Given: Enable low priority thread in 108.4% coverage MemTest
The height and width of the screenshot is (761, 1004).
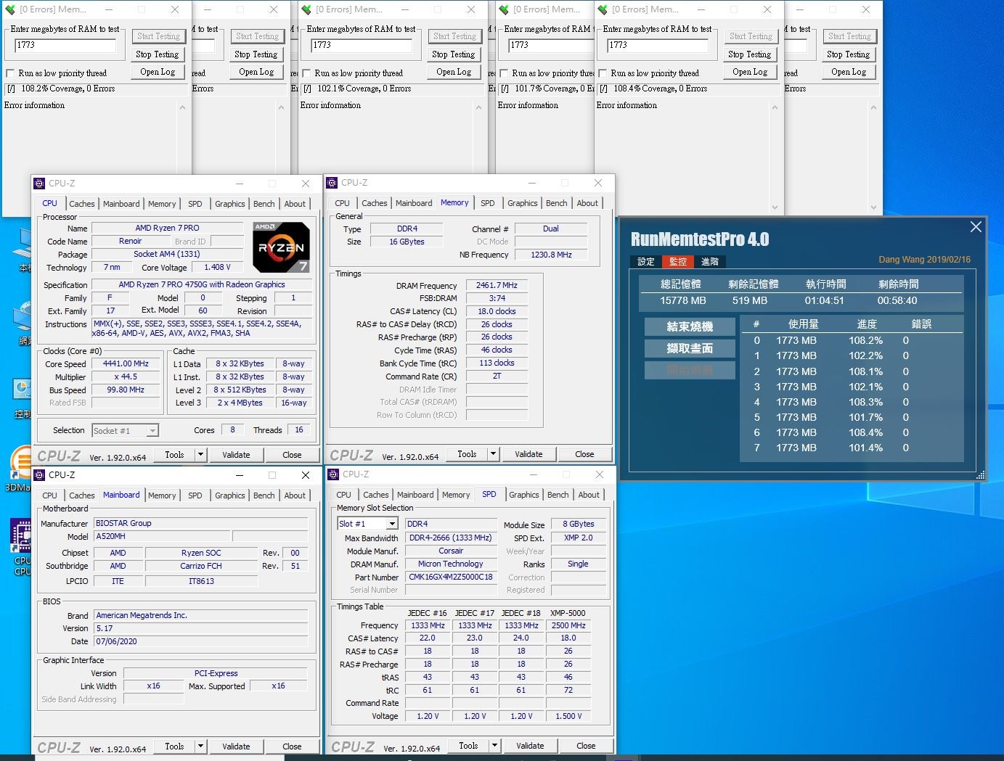Looking at the screenshot, I should coord(603,73).
